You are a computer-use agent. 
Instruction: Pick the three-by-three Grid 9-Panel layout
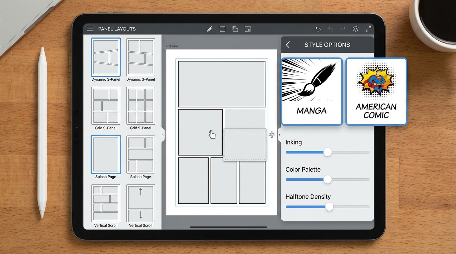(x=141, y=106)
